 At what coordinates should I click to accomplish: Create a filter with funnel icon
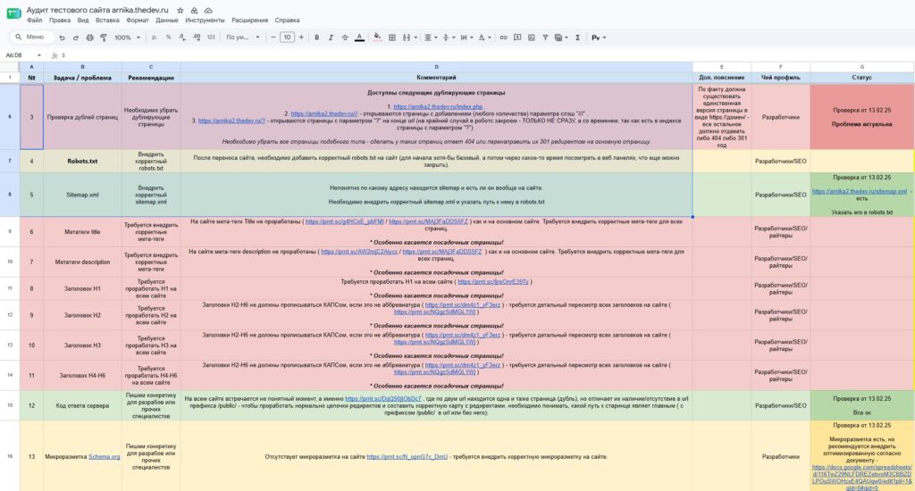pos(545,37)
